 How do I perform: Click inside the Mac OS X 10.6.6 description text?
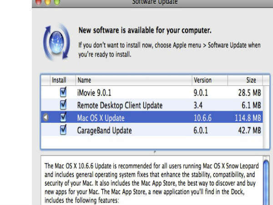[150, 180]
